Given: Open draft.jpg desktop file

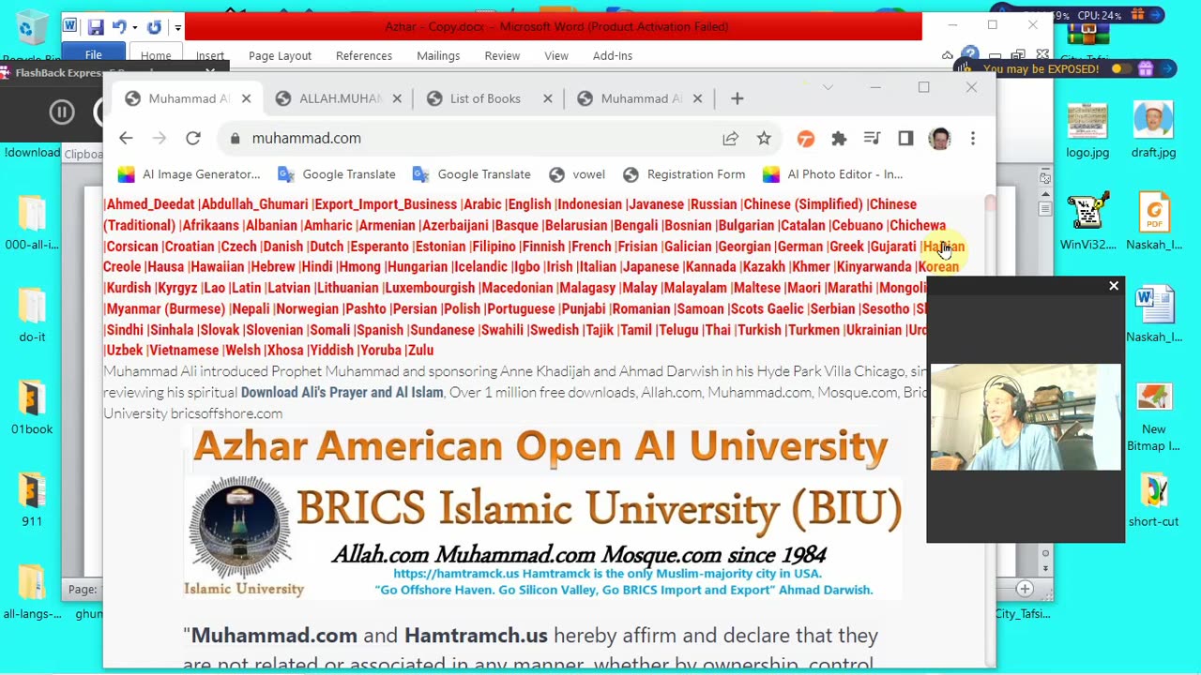Looking at the screenshot, I should click(x=1153, y=129).
